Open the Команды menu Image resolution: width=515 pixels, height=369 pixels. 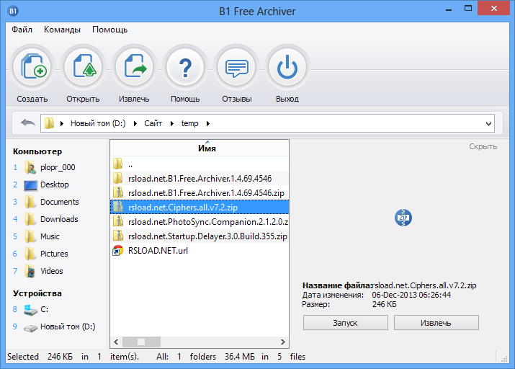[x=62, y=30]
